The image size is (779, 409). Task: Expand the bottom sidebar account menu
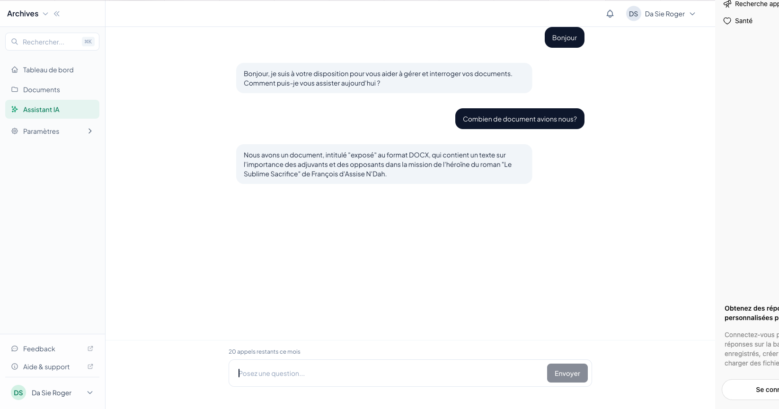pos(90,393)
